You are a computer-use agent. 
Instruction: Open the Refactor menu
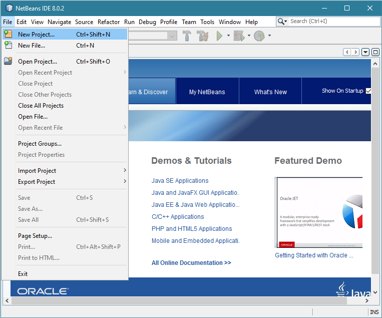click(x=109, y=22)
